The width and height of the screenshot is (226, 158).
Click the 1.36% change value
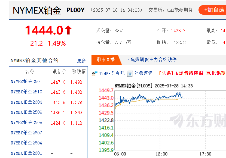(x=77, y=113)
